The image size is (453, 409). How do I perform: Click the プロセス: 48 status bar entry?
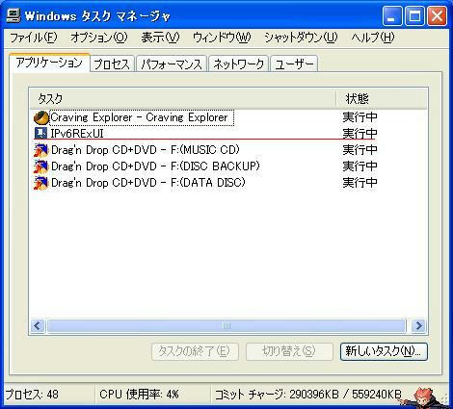(x=32, y=395)
